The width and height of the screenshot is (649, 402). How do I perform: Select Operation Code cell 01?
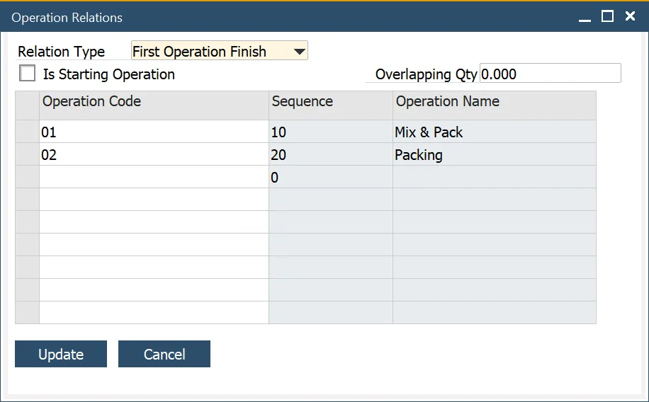154,132
